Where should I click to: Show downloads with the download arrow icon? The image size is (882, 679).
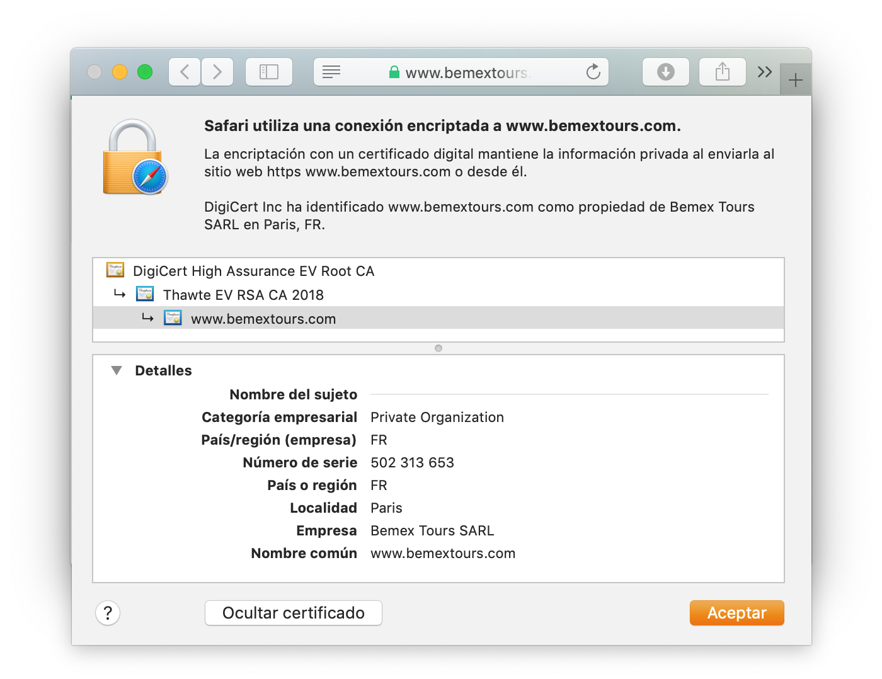pyautogui.click(x=666, y=72)
